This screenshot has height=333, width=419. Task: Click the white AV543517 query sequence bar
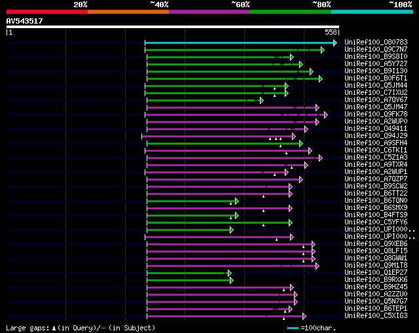(173, 27)
